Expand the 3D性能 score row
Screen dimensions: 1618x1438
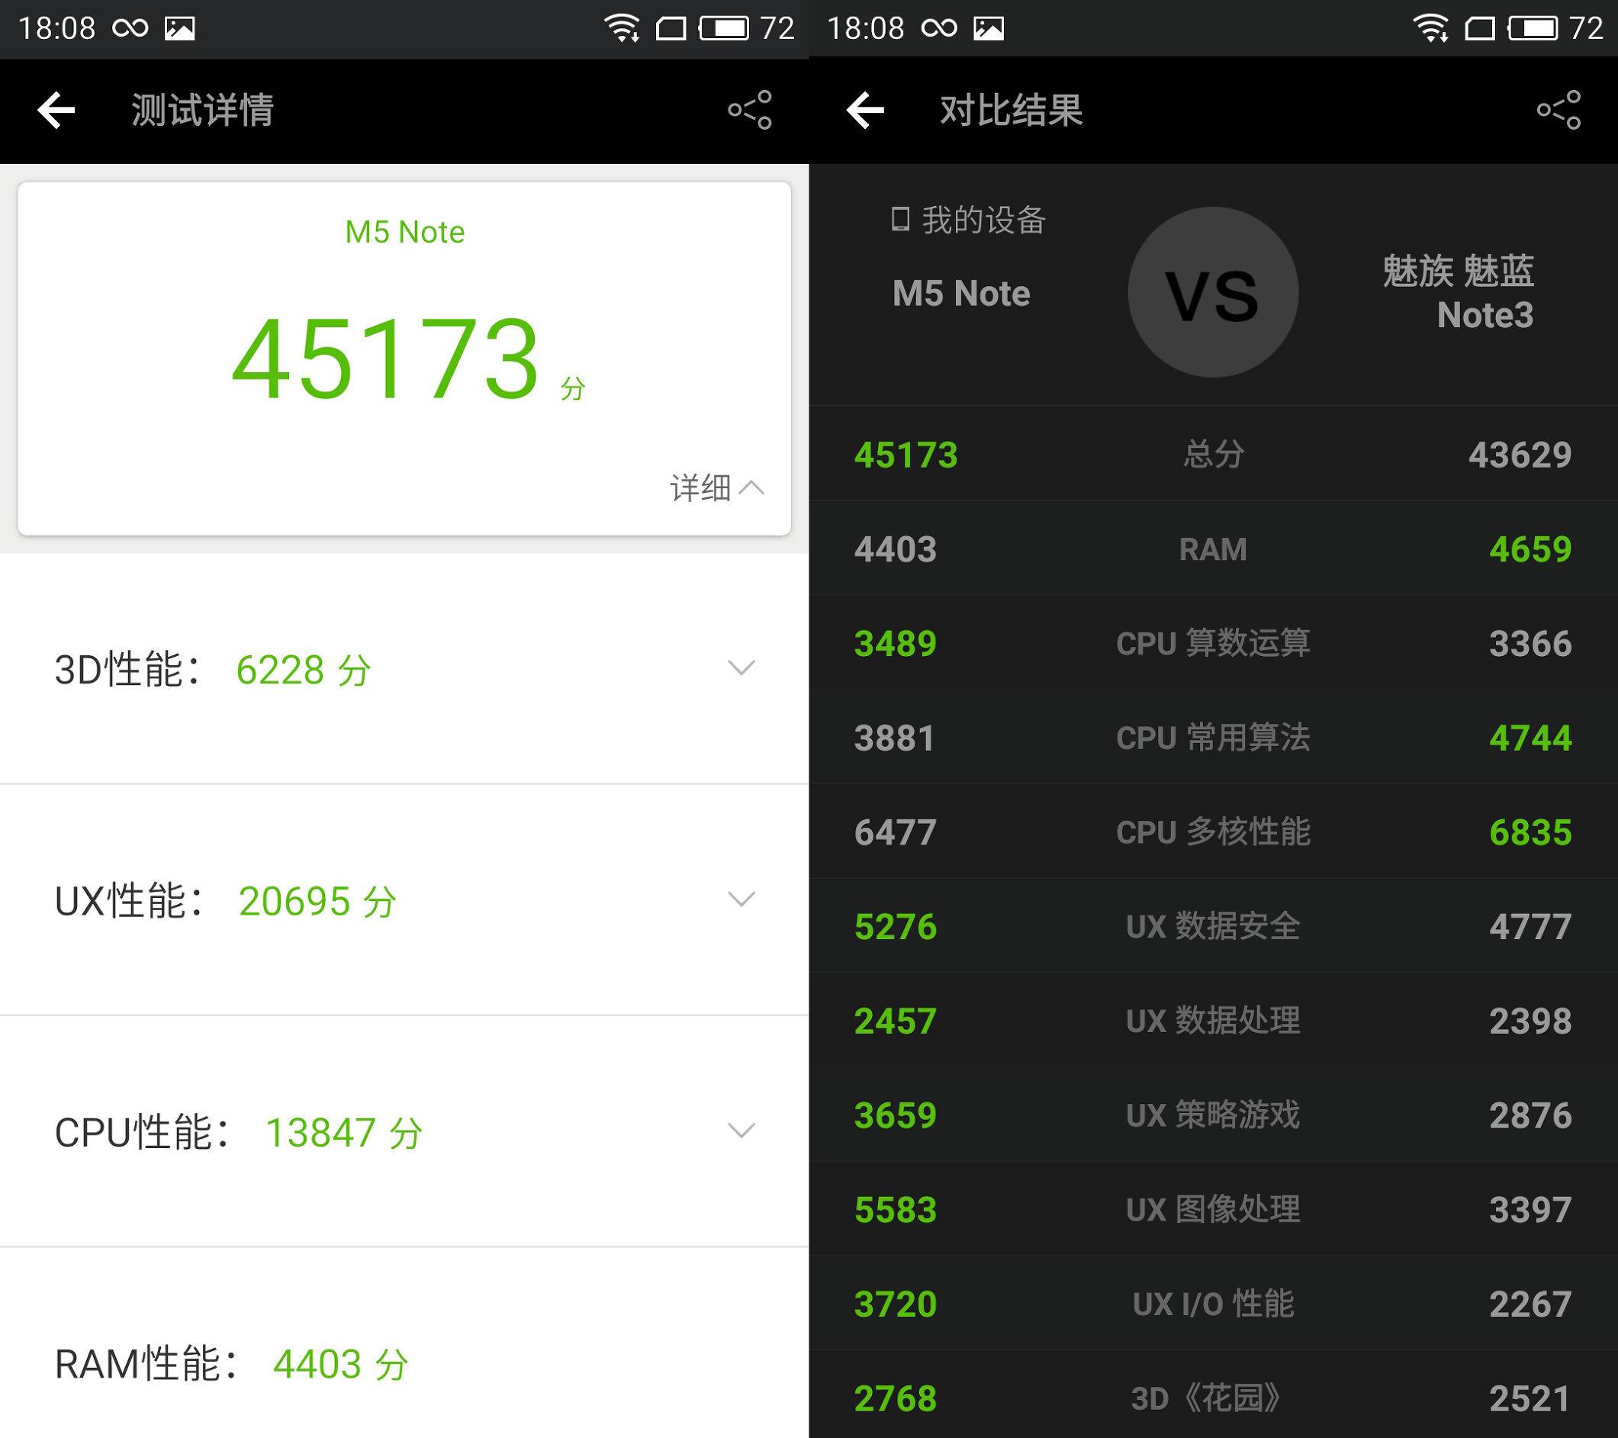(741, 669)
